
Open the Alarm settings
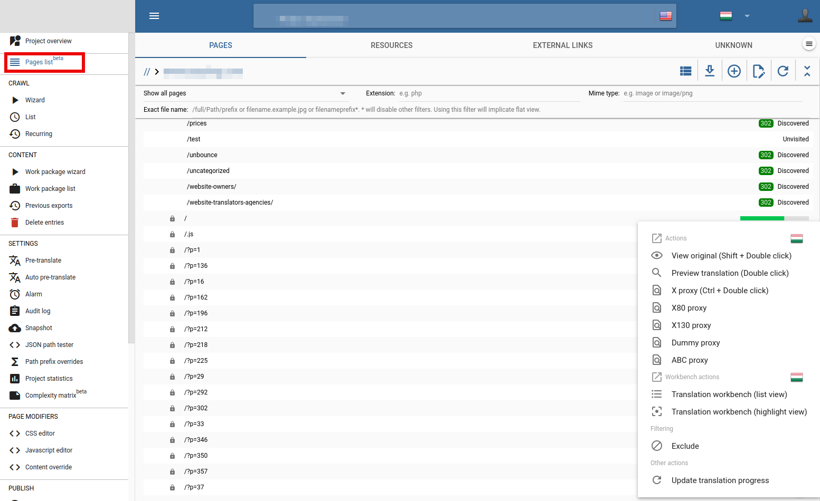click(x=34, y=294)
